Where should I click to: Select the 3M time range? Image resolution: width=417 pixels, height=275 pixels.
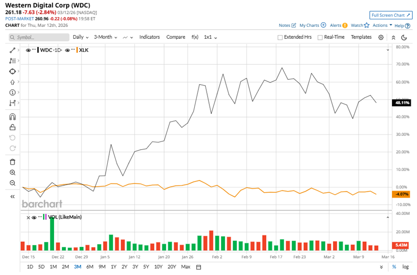[x=78, y=267]
